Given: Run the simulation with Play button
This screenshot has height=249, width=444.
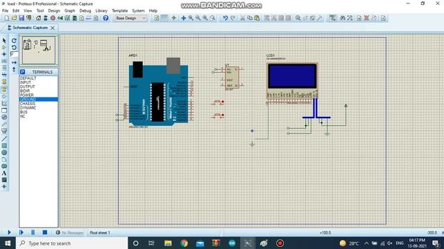Looking at the screenshot, I should point(9,232).
